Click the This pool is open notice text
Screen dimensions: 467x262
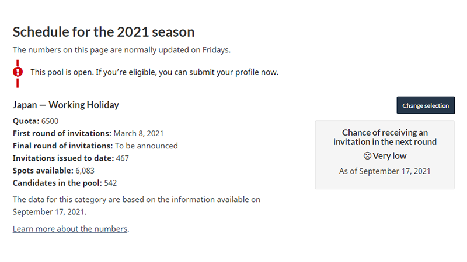[154, 72]
